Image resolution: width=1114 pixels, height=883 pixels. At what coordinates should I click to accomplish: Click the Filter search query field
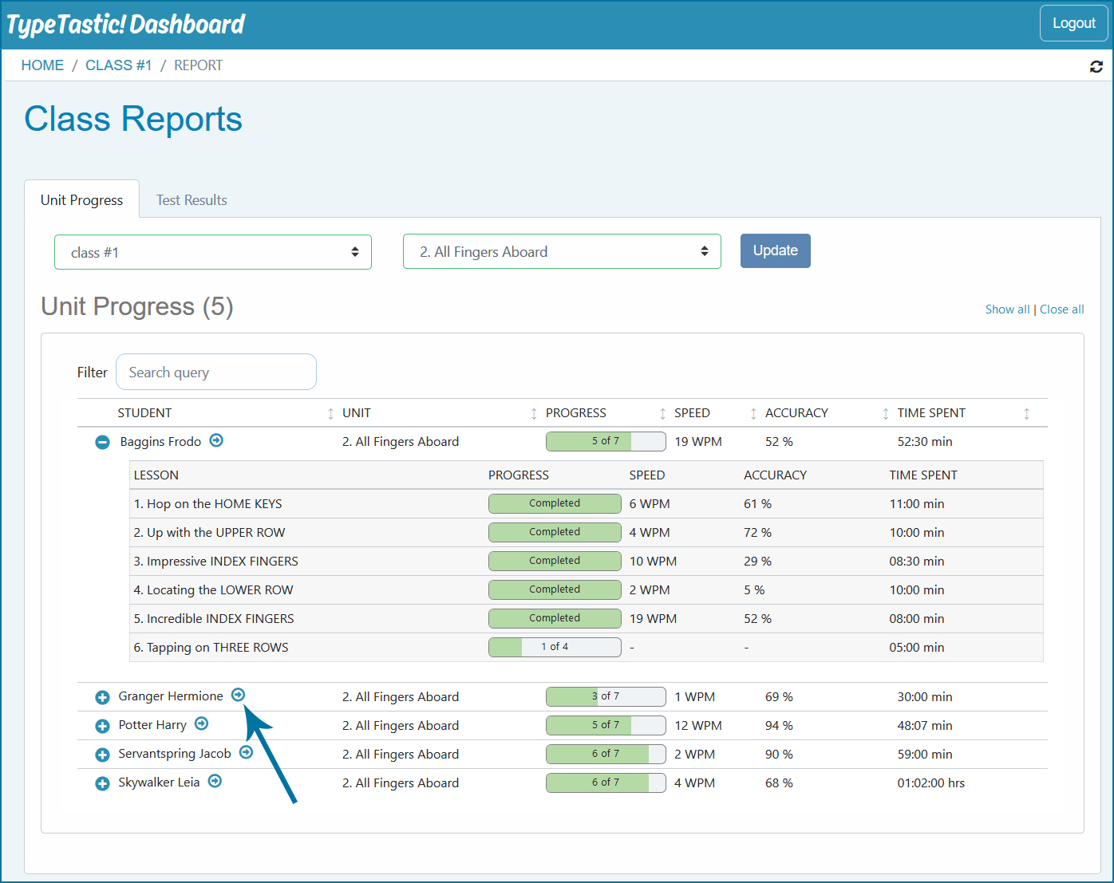(x=216, y=373)
